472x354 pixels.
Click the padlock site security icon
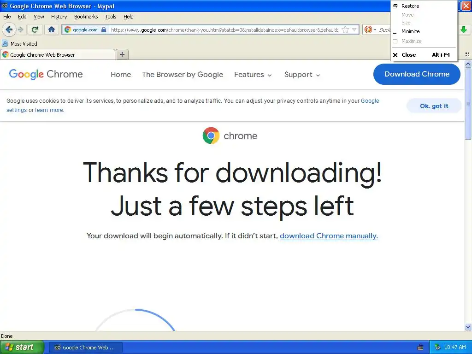(104, 29)
